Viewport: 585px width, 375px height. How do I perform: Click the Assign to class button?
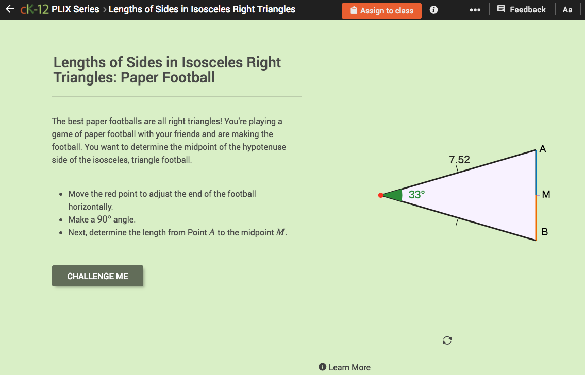click(x=381, y=10)
